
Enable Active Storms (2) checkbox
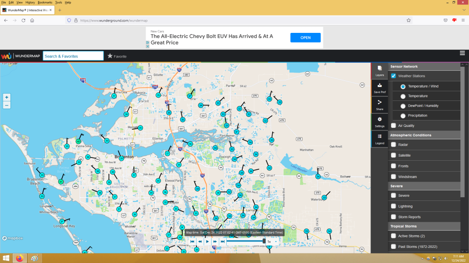tap(393, 236)
